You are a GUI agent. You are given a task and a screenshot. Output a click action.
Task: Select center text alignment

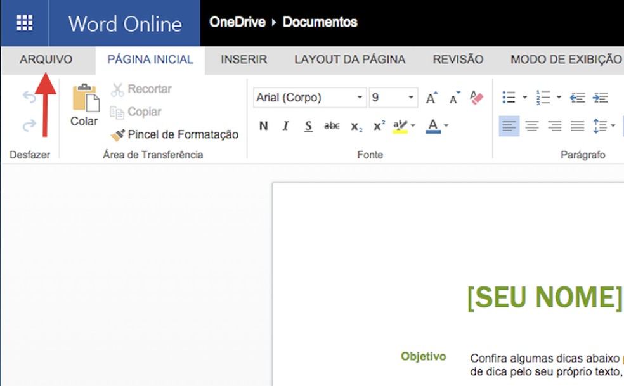click(x=530, y=125)
